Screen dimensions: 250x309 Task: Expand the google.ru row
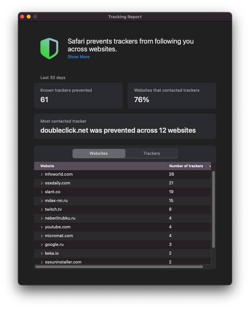pos(42,245)
